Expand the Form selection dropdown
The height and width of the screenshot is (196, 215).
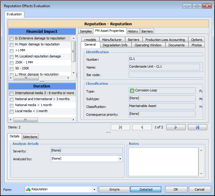coord(94,189)
